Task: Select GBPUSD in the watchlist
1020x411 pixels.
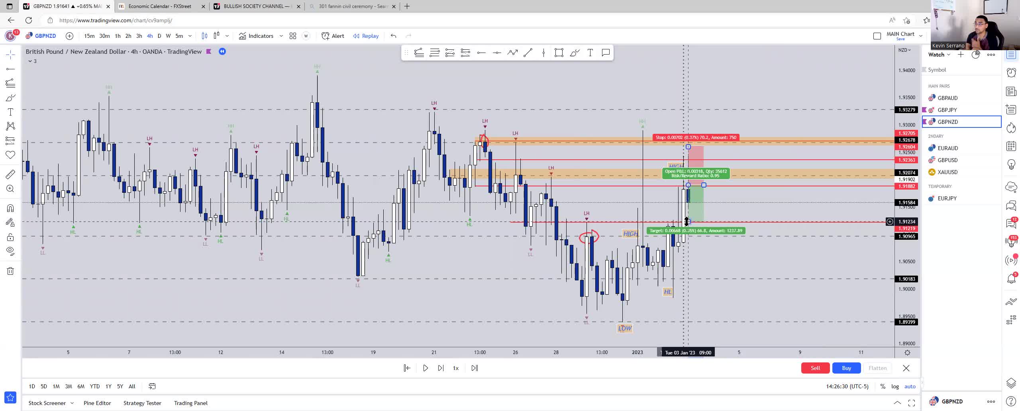Action: pos(947,160)
